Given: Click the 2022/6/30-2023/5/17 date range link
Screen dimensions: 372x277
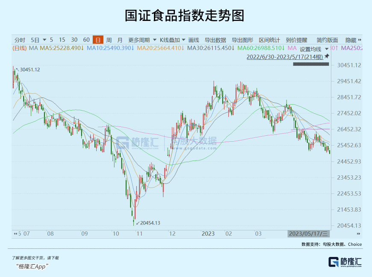Looking at the screenshot, I should coord(285,56).
